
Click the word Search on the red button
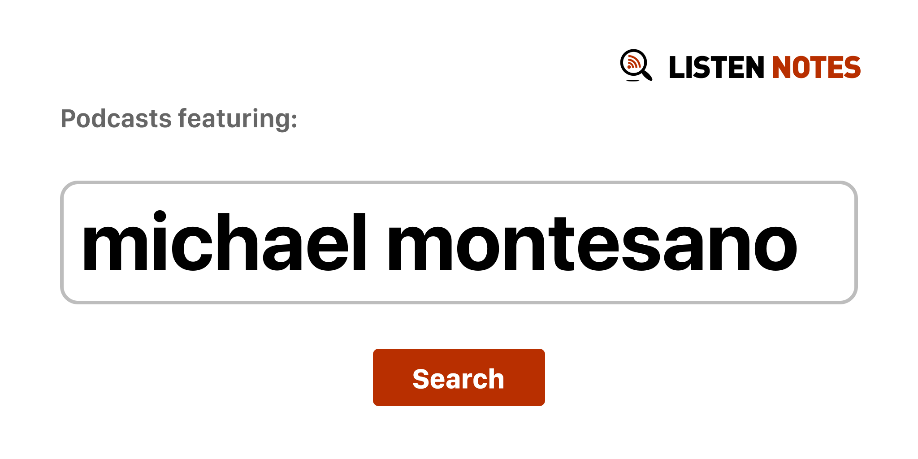pyautogui.click(x=459, y=379)
